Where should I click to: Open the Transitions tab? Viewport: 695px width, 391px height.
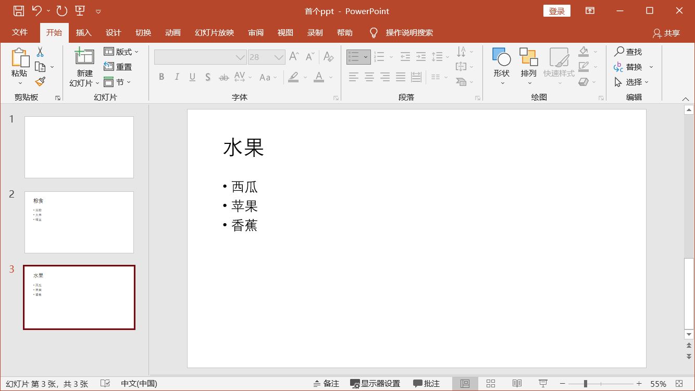143,32
